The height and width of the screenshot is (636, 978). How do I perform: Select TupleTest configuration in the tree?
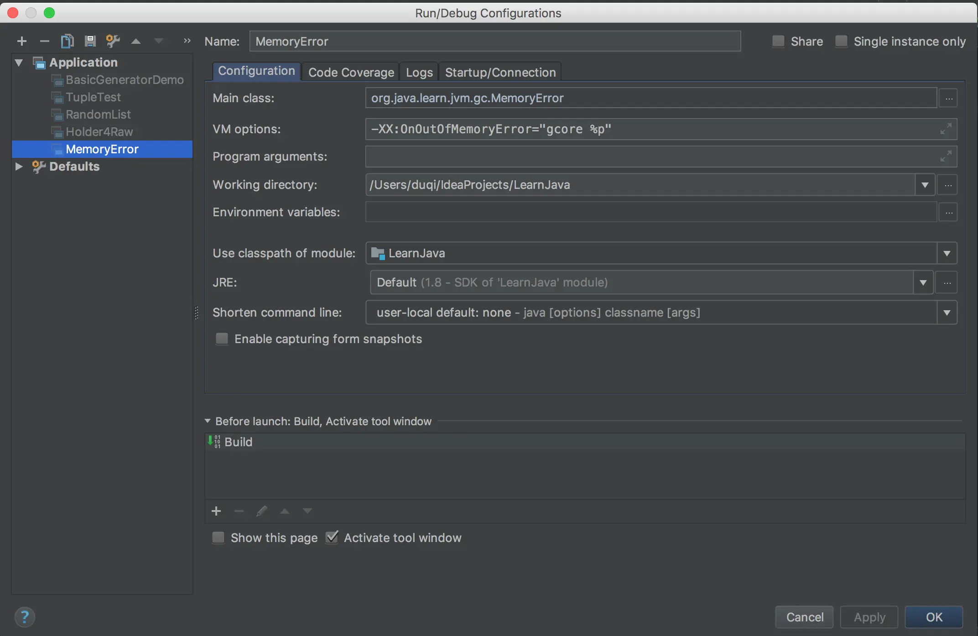click(93, 97)
